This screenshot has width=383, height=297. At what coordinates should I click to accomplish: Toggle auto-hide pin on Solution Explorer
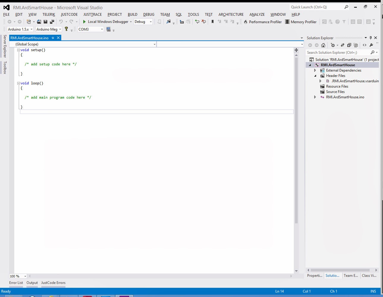pos(371,38)
